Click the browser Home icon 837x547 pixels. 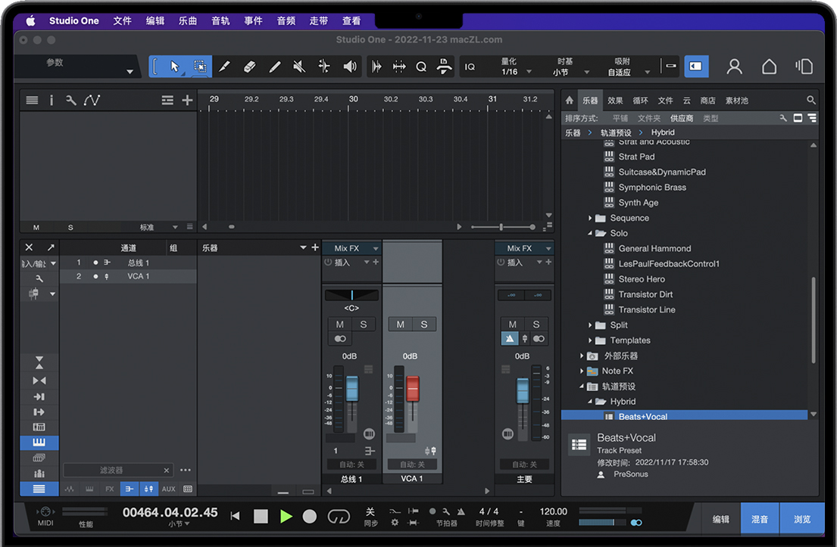coord(570,100)
